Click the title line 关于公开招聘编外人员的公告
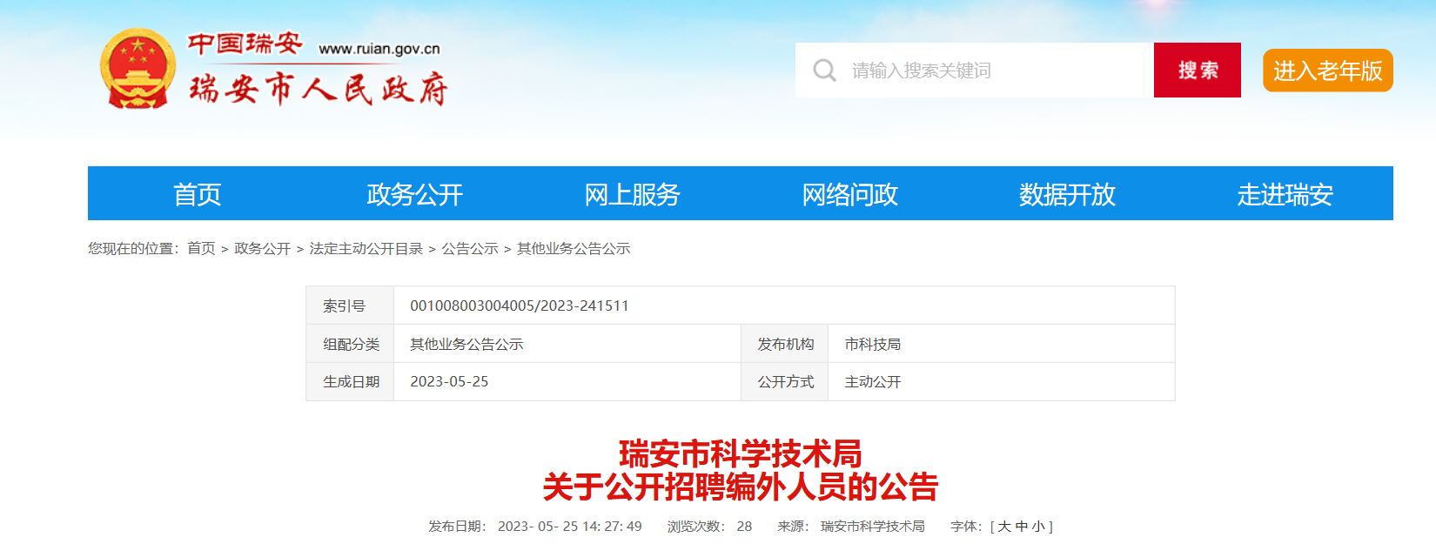The image size is (1436, 544). click(x=741, y=487)
